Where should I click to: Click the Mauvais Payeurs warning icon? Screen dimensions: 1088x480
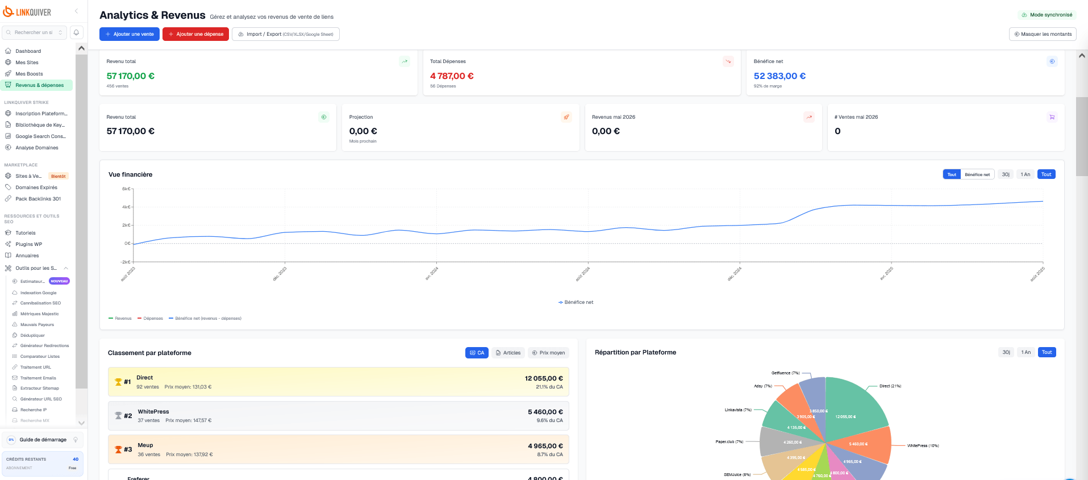pos(15,325)
